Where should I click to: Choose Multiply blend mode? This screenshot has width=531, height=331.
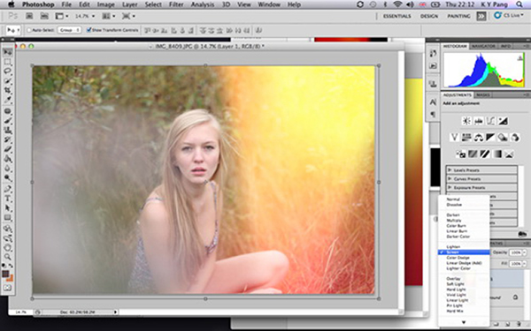[x=454, y=220]
